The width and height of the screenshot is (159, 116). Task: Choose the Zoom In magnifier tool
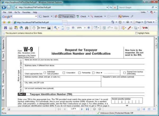[56, 28]
